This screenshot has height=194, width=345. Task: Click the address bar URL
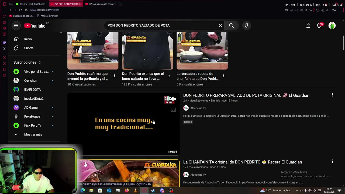pyautogui.click(x=44, y=10)
